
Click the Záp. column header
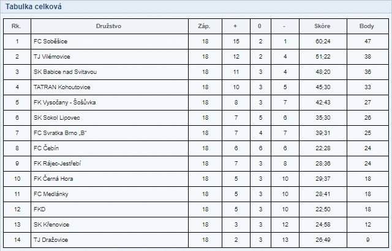pyautogui.click(x=204, y=26)
